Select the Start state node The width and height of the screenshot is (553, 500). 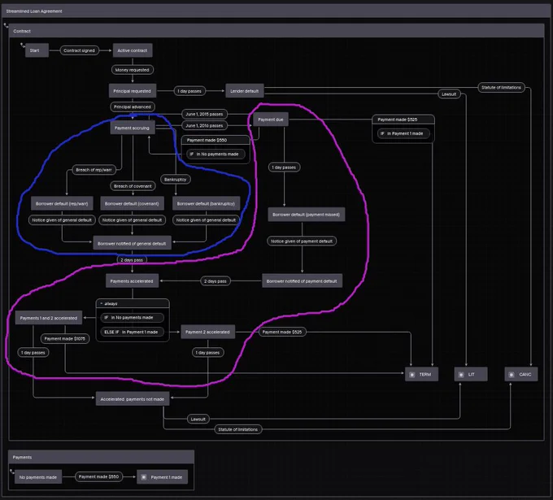pyautogui.click(x=37, y=50)
